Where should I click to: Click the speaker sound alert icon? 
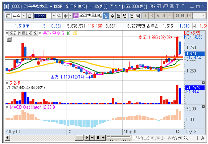click(66, 16)
